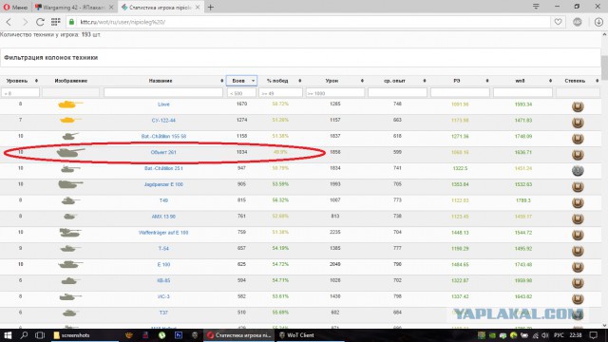Click mastery badge in Löwe row

click(x=578, y=106)
